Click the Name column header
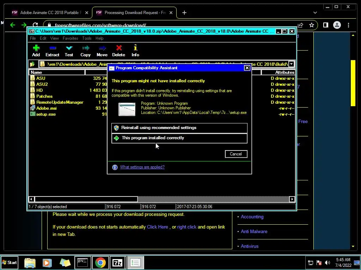Image resolution: width=361 pixels, height=270 pixels. tap(57, 72)
